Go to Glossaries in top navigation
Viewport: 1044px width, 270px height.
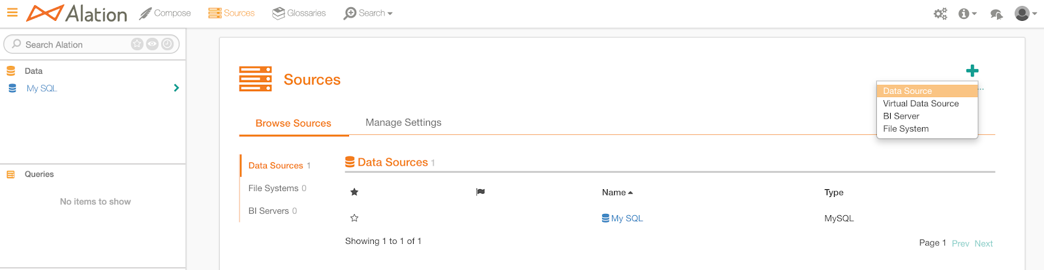pos(299,13)
